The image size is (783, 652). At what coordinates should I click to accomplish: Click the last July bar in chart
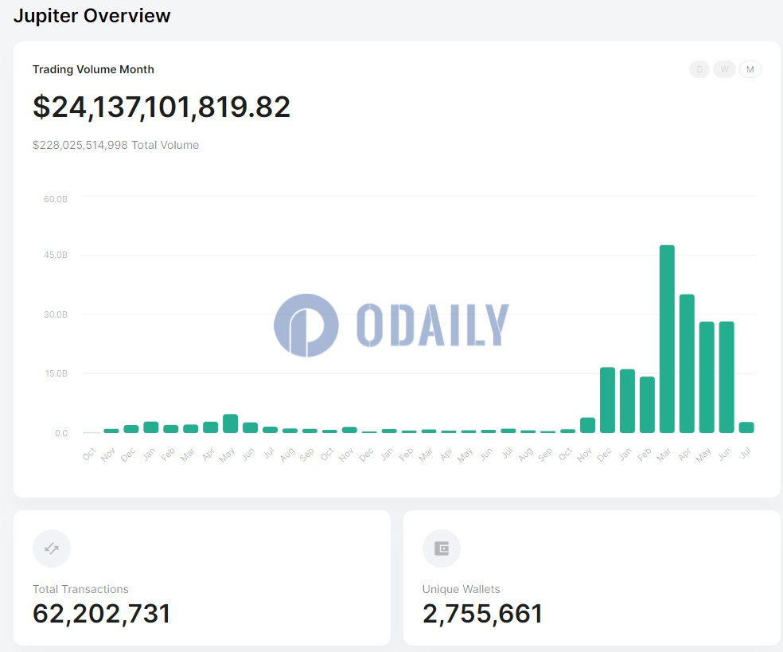[x=746, y=428]
